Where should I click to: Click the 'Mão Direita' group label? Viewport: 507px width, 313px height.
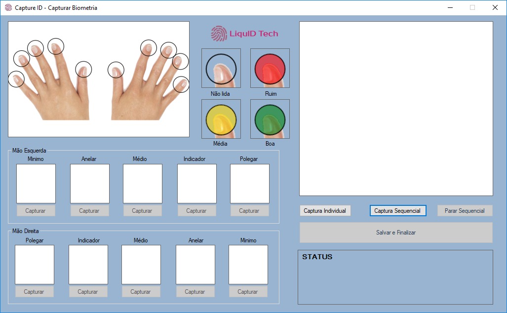point(26,231)
